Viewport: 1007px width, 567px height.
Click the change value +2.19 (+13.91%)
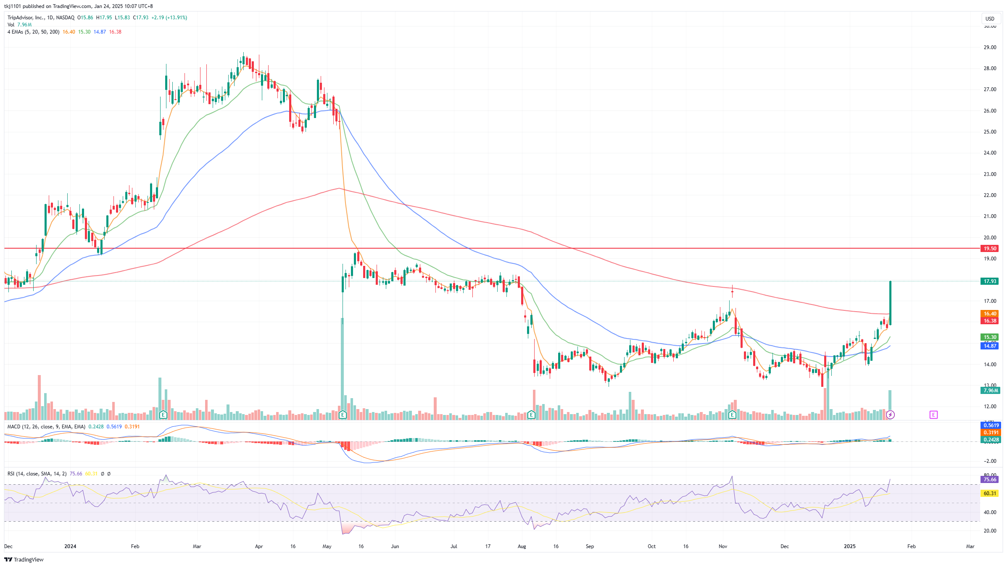(x=169, y=18)
